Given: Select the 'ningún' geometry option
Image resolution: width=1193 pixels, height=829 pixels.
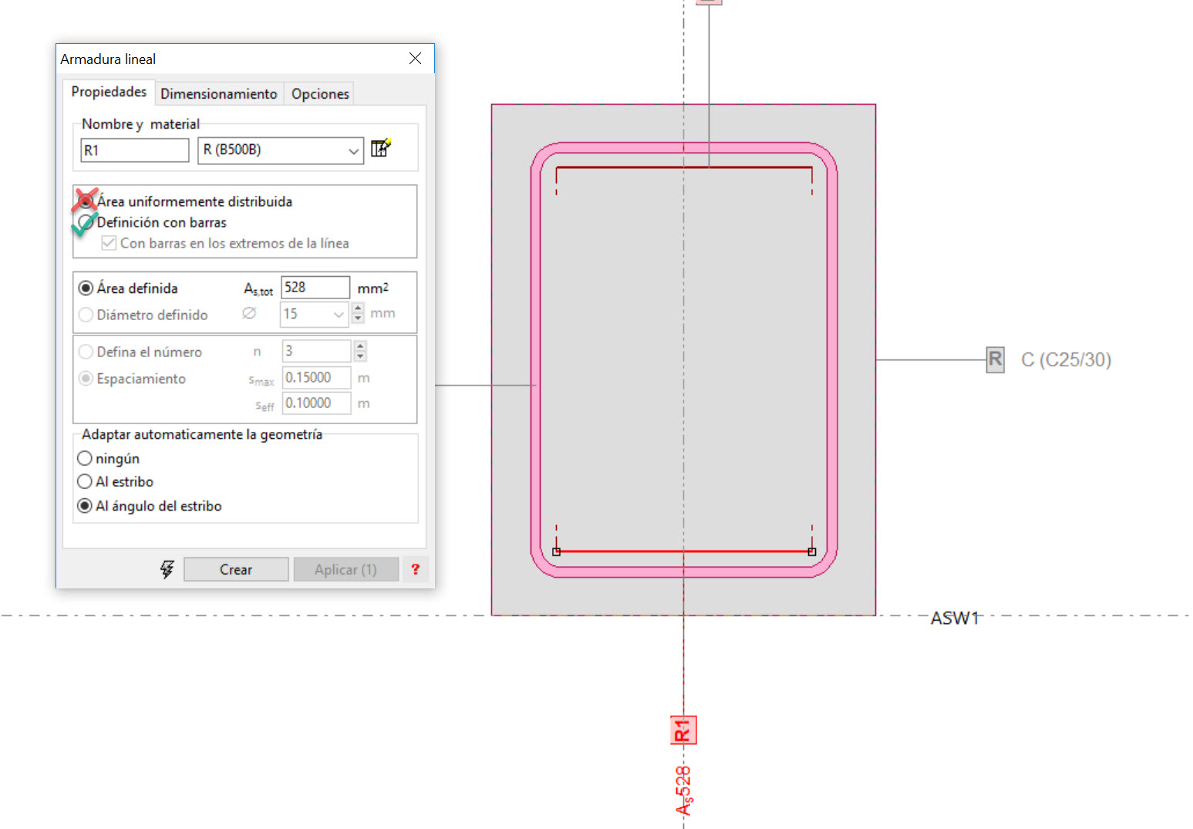Looking at the screenshot, I should (85, 458).
